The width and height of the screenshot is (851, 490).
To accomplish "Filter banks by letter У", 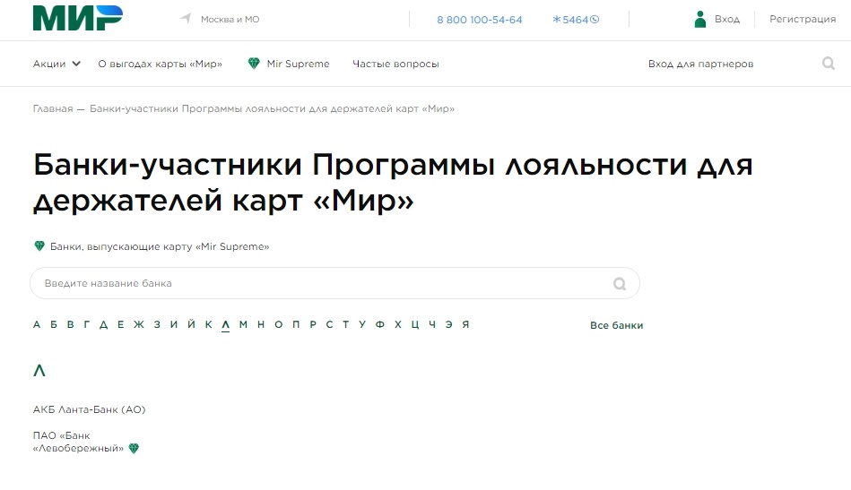I will (362, 324).
